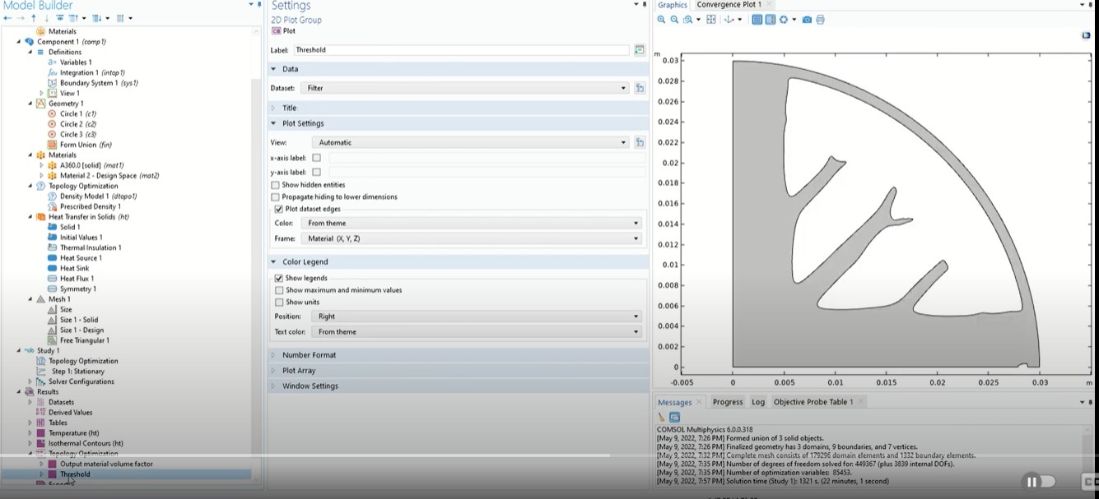1099x499 pixels.
Task: Open the legend Position dropdown set to Right
Action: (x=477, y=316)
